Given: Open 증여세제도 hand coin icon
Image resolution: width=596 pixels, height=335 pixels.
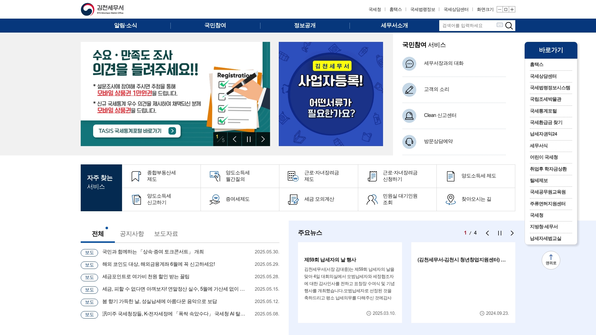Looking at the screenshot, I should coord(214,199).
